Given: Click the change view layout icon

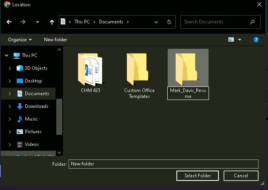Looking at the screenshot, I should pos(231,40).
